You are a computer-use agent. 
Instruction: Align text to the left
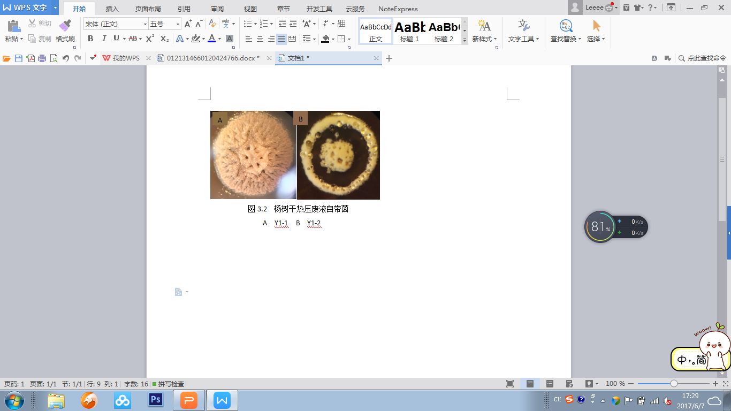(x=249, y=39)
